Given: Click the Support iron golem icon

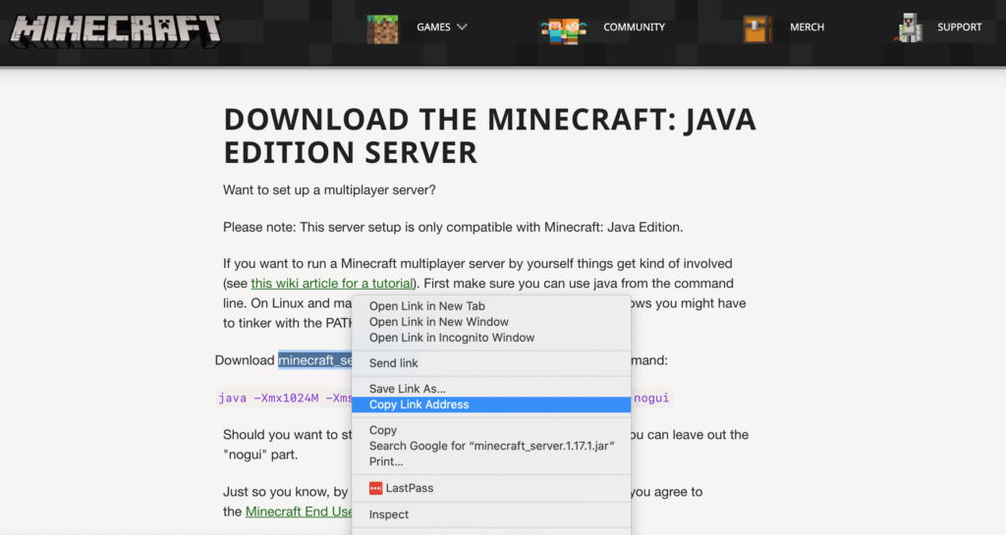Looking at the screenshot, I should click(x=909, y=28).
